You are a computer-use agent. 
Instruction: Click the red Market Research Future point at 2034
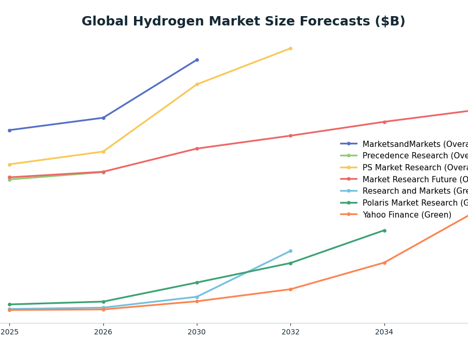pos(384,122)
